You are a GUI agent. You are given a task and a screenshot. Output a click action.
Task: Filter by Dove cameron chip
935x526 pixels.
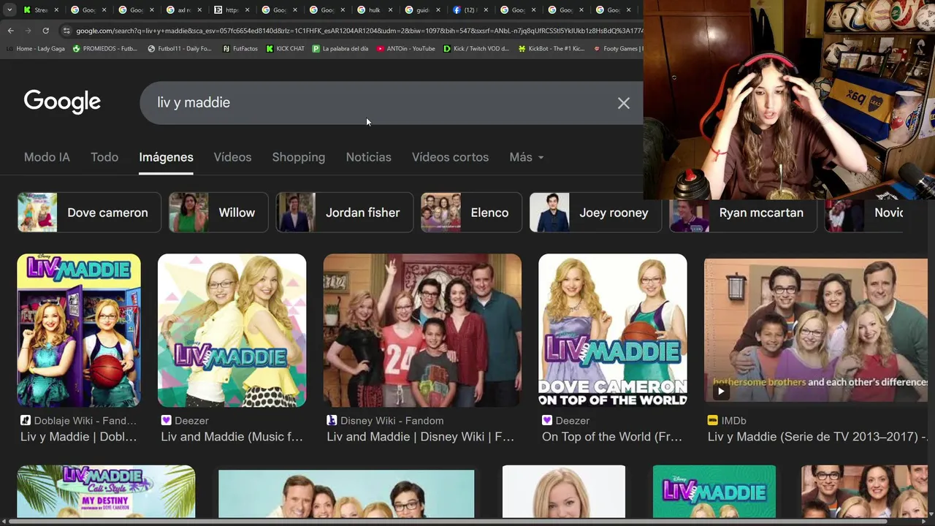click(89, 213)
